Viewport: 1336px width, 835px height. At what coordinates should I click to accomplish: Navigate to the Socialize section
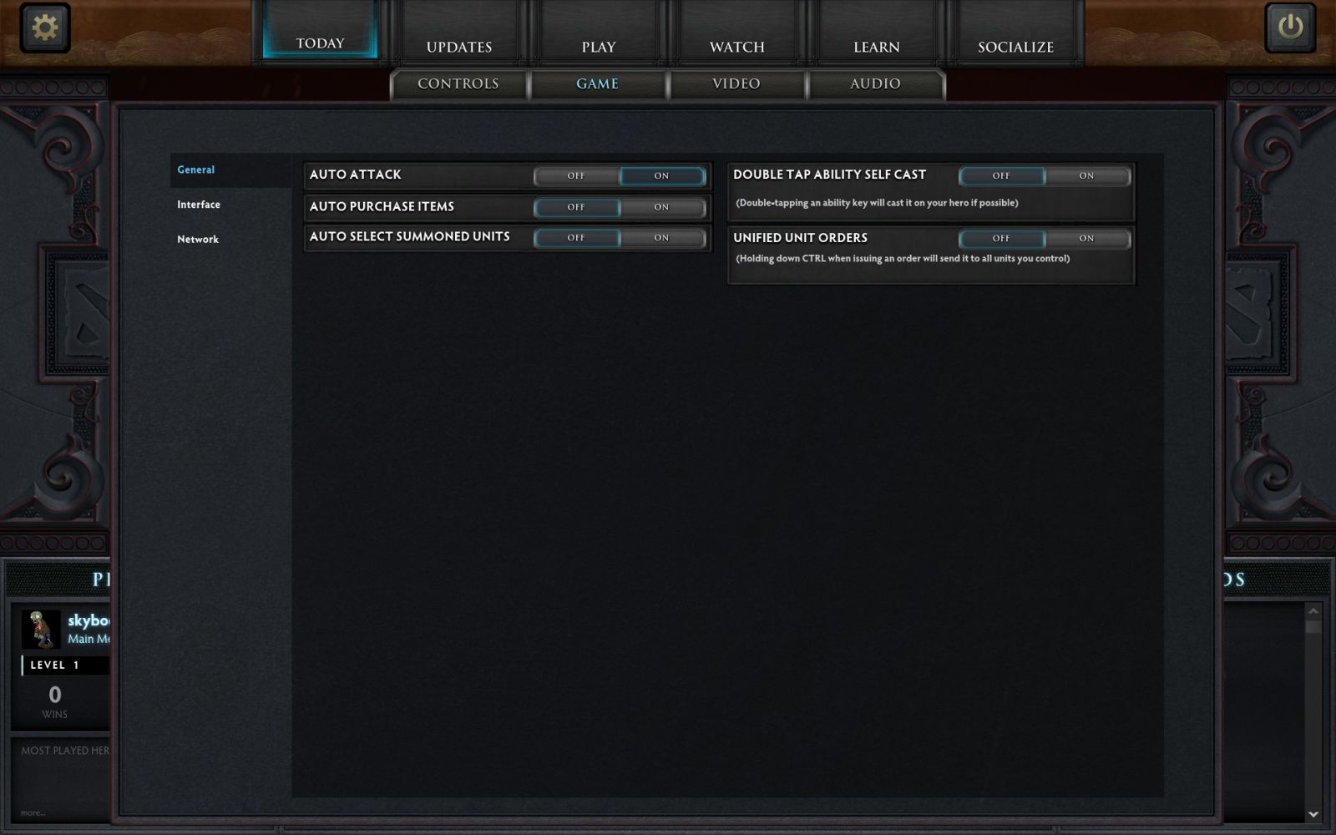pyautogui.click(x=1015, y=47)
